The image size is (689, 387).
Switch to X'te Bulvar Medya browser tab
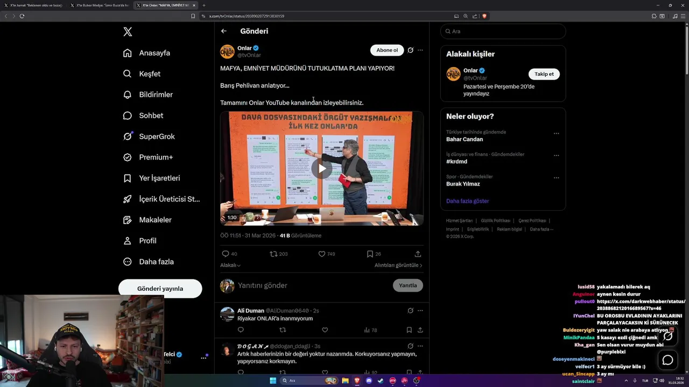coord(100,5)
